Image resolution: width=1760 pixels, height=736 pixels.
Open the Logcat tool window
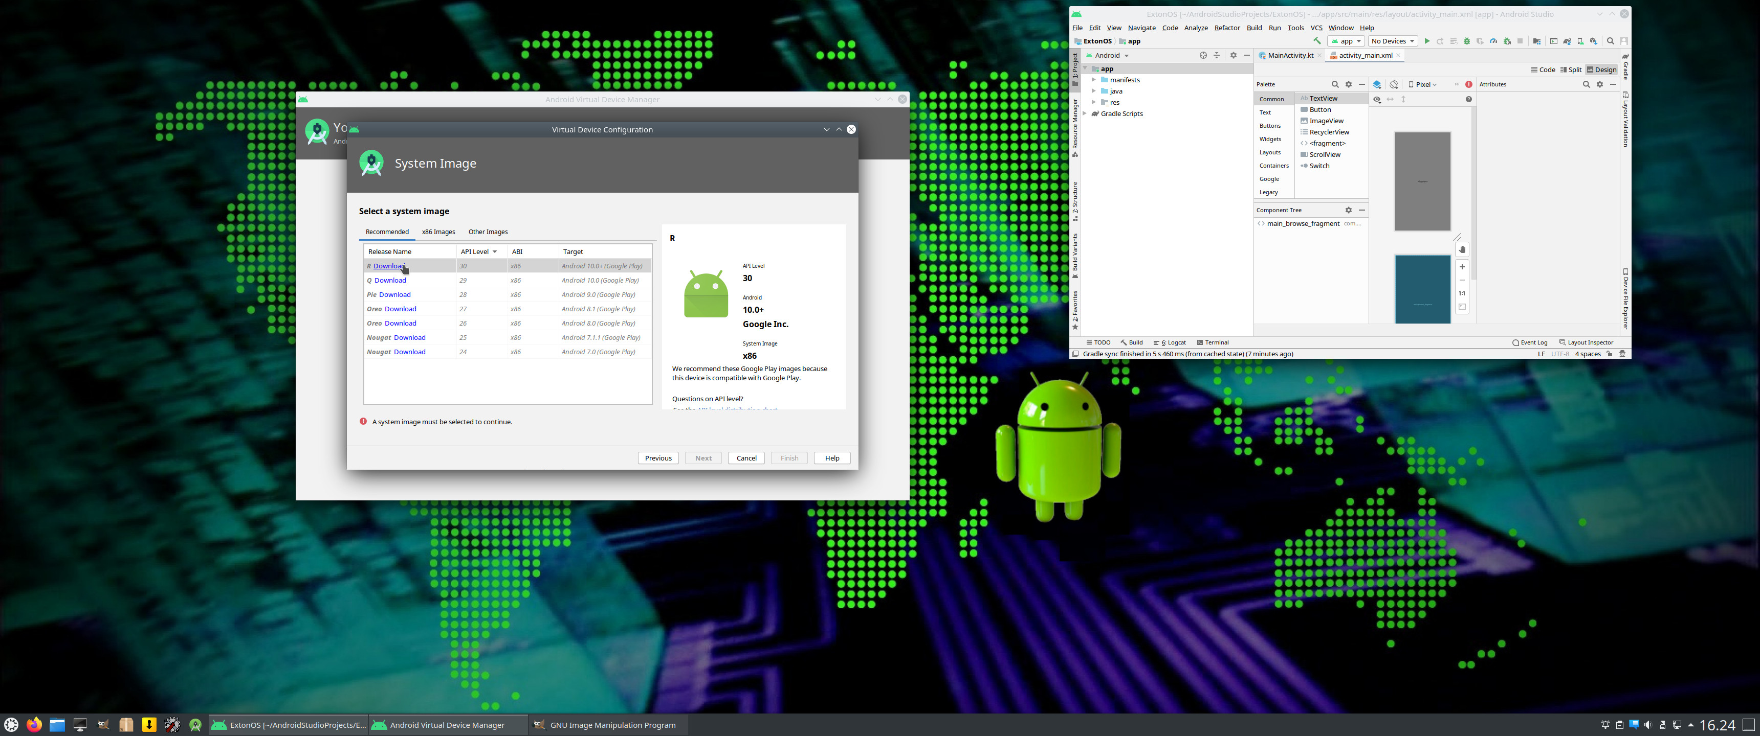[1170, 343]
